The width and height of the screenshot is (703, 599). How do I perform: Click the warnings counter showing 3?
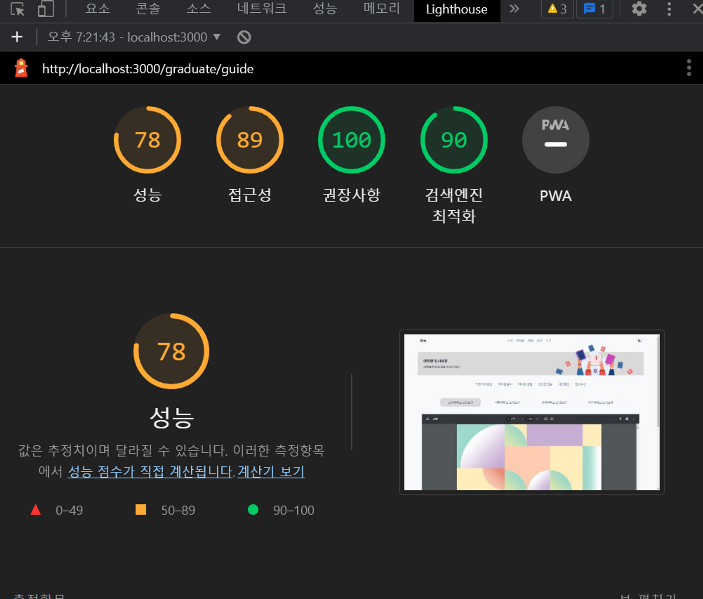click(557, 9)
